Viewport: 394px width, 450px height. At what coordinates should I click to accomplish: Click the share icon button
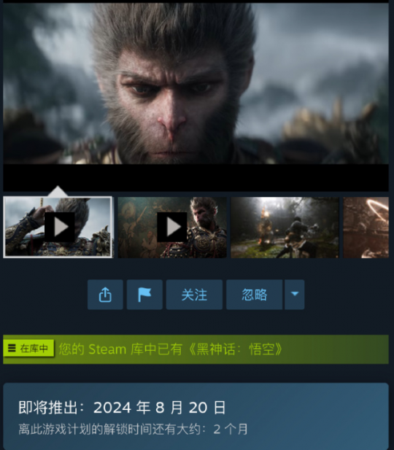pyautogui.click(x=105, y=295)
